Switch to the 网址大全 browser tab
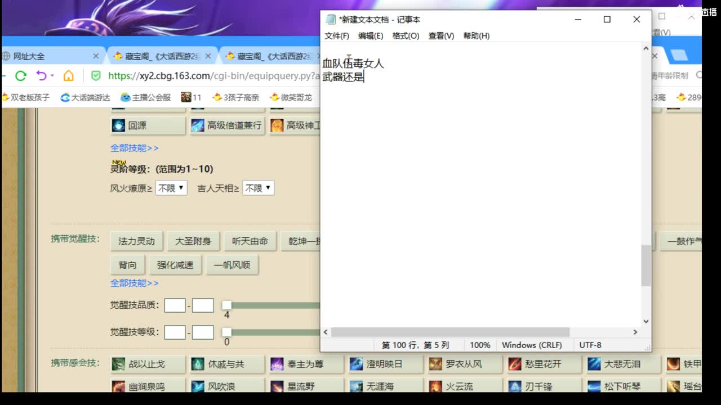Image resolution: width=721 pixels, height=405 pixels. (x=47, y=56)
